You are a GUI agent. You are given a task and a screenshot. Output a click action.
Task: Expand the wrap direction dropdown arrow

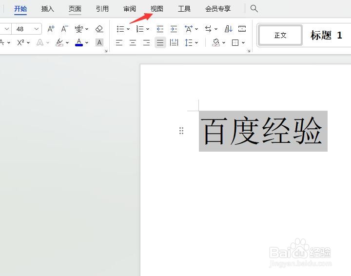pyautogui.click(x=216, y=29)
